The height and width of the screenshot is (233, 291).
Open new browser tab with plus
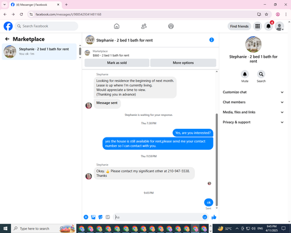pos(66,5)
